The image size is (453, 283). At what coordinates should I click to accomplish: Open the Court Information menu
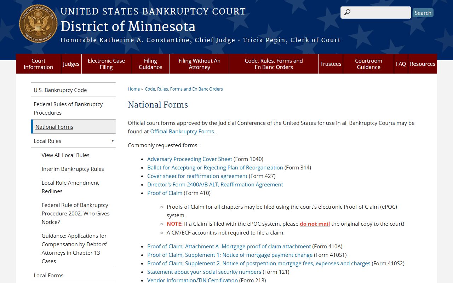coord(38,64)
